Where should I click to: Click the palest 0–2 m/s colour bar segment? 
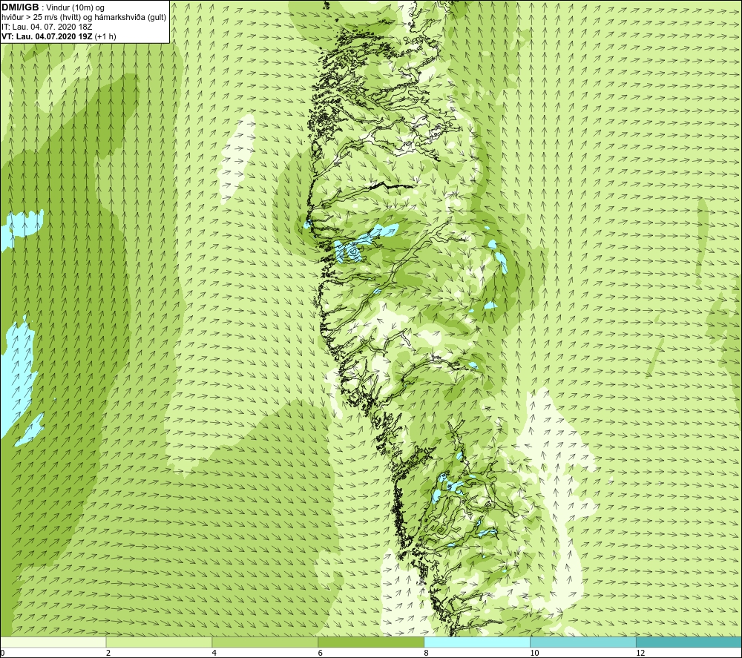pyautogui.click(x=53, y=642)
